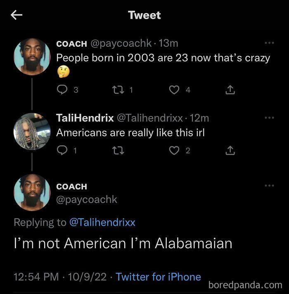Share TaliHendrix's tweet

point(230,151)
